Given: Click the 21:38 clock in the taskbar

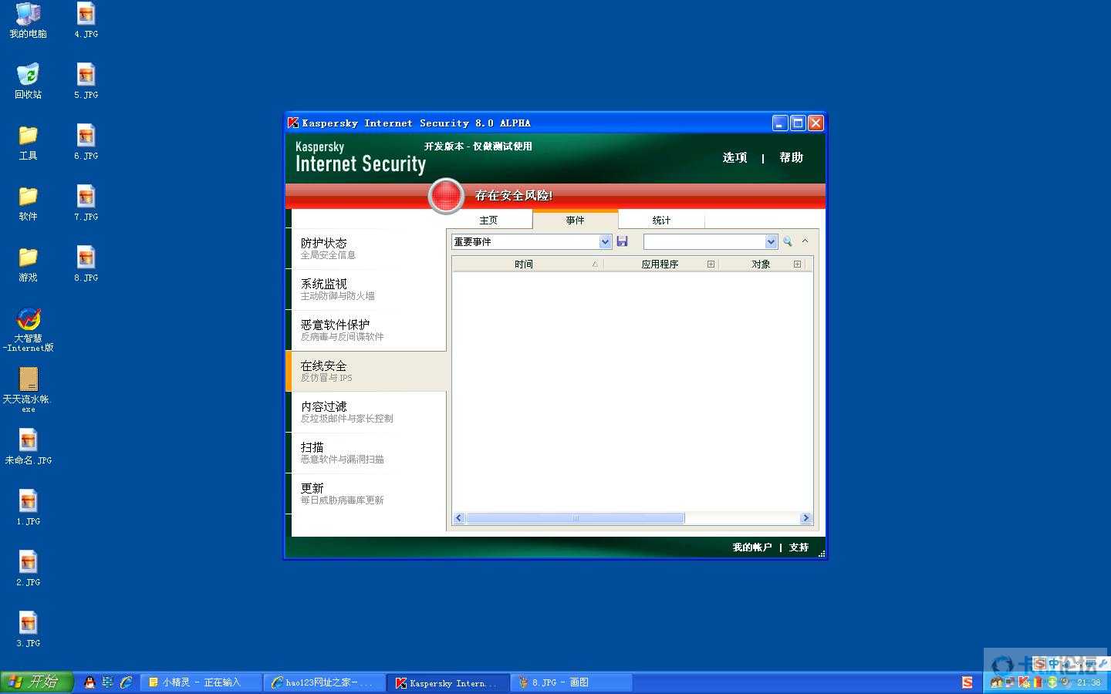Looking at the screenshot, I should tap(1089, 682).
